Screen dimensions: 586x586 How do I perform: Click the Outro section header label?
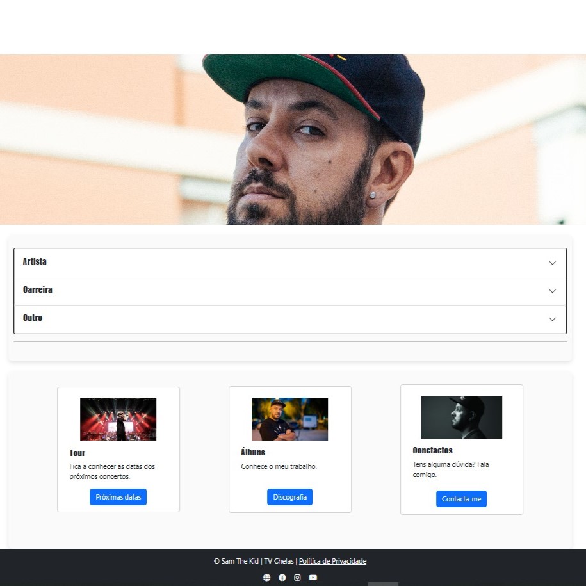pos(33,318)
